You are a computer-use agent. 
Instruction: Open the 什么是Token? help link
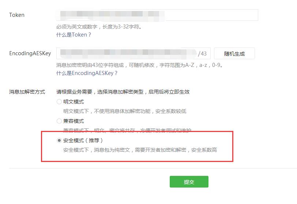(74, 35)
